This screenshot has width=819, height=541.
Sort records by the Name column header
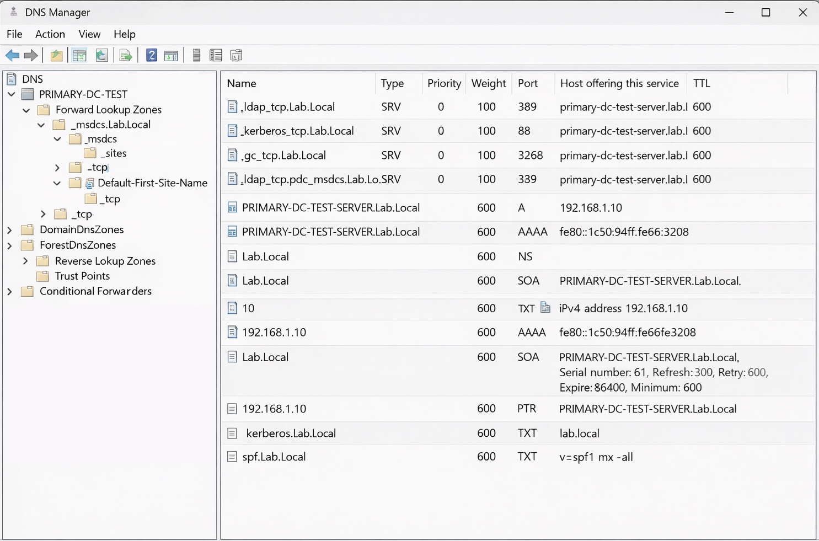coord(242,83)
